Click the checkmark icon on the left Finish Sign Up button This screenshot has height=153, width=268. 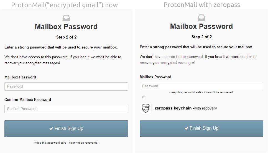pyautogui.click(x=51, y=129)
